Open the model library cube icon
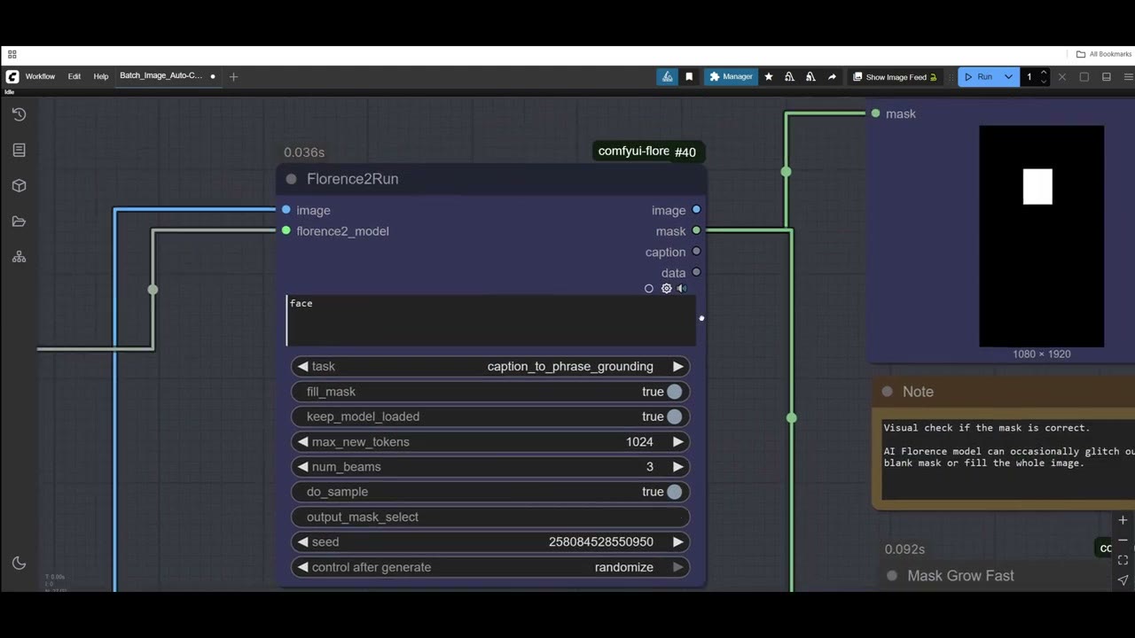Viewport: 1135px width, 638px height. (19, 186)
